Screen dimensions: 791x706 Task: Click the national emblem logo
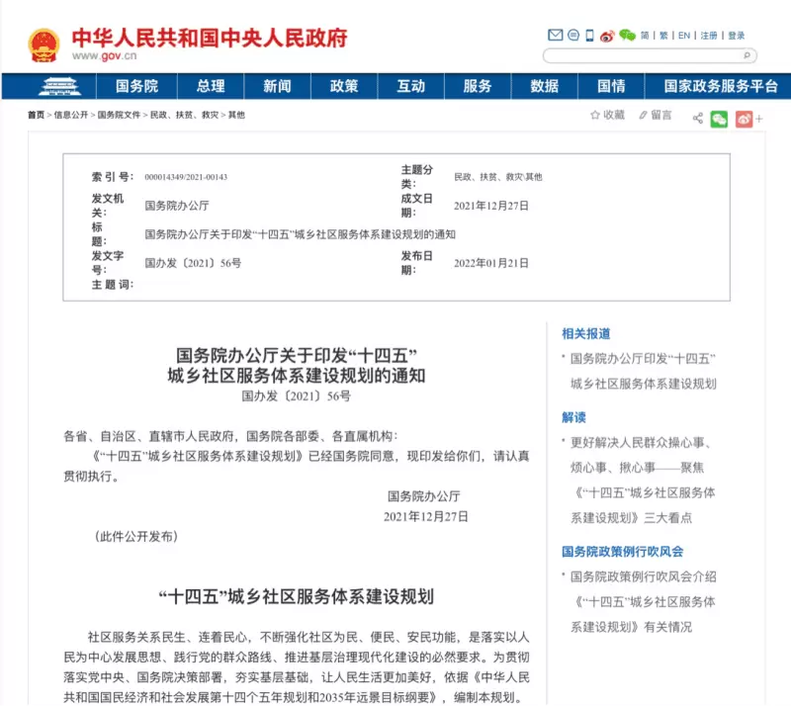click(44, 45)
